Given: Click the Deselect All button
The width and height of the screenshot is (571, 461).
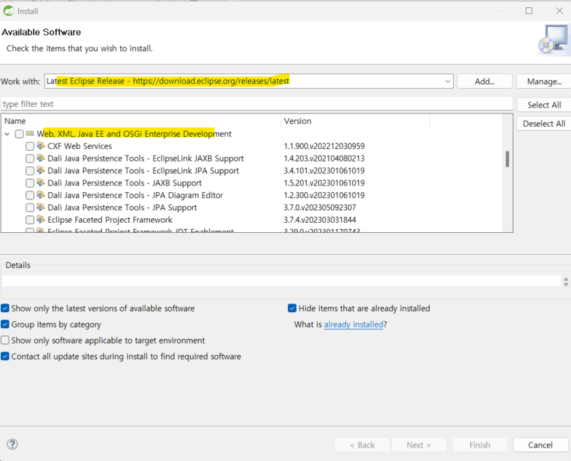Looking at the screenshot, I should pyautogui.click(x=544, y=123).
